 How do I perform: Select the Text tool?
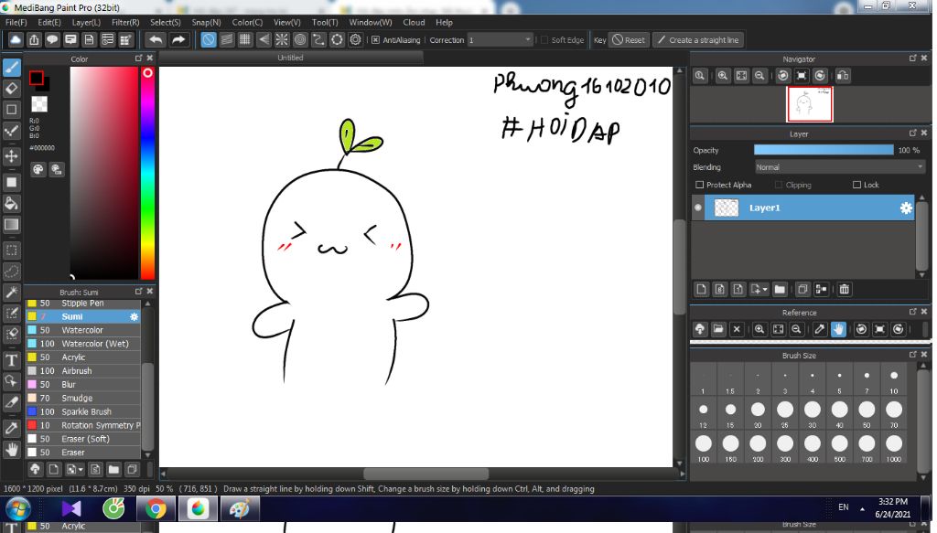point(12,360)
